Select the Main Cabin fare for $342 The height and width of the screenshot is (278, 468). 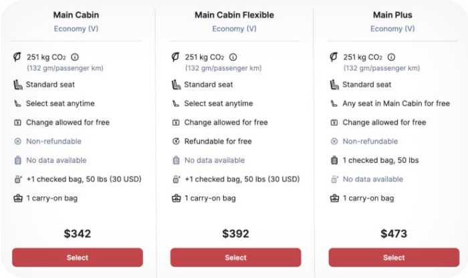click(77, 257)
